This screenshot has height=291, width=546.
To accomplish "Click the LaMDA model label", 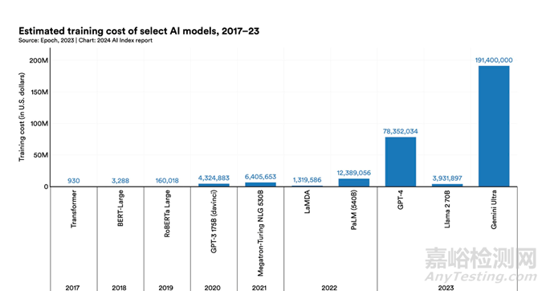I will (307, 202).
